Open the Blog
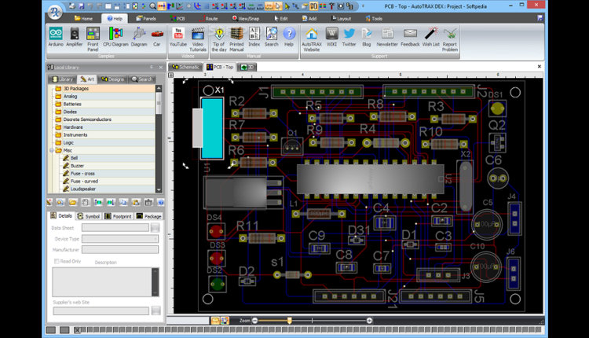Image resolution: width=589 pixels, height=338 pixels. coord(367,37)
